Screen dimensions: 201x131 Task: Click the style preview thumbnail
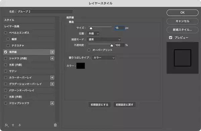tap(183, 58)
